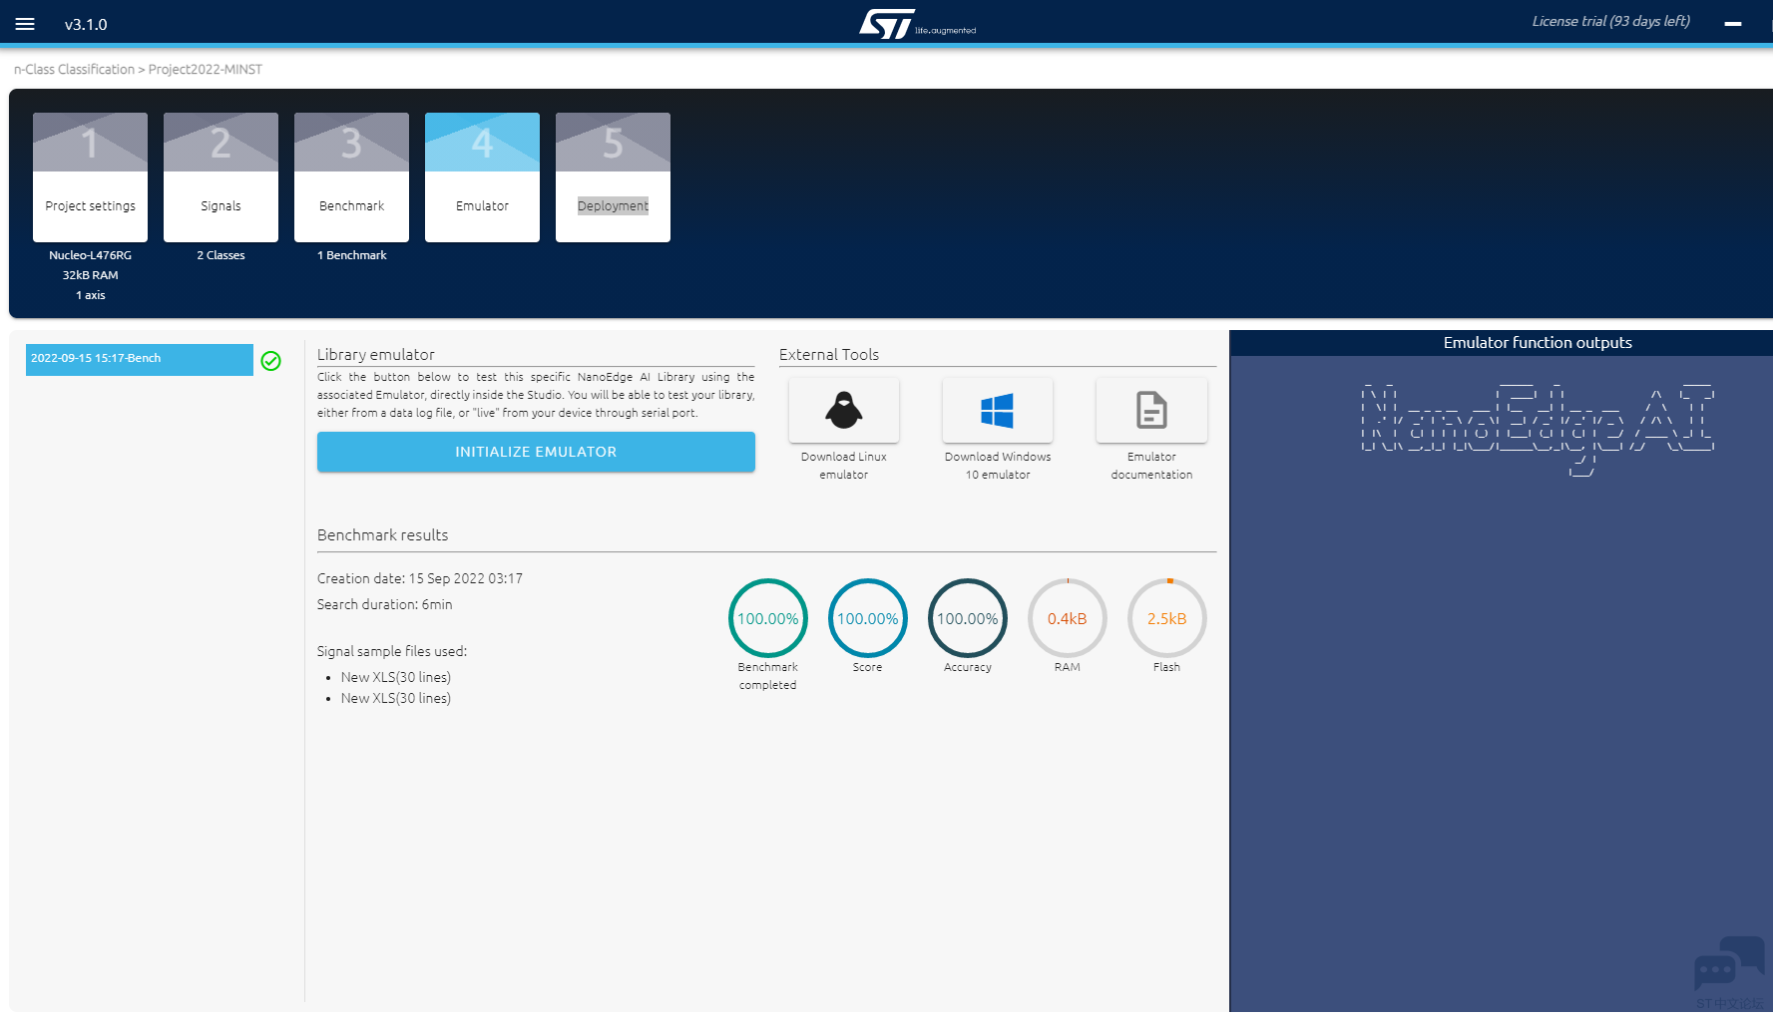Click the Benchmark completed 100% gauge
The width and height of the screenshot is (1773, 1019).
coord(768,618)
